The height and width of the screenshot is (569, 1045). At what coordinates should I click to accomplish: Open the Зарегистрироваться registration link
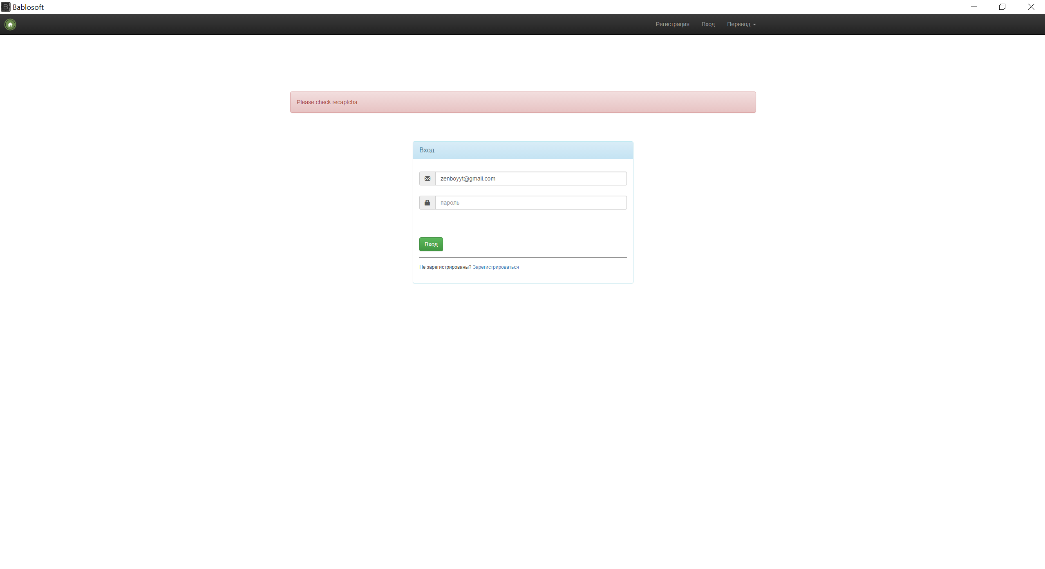tap(495, 267)
